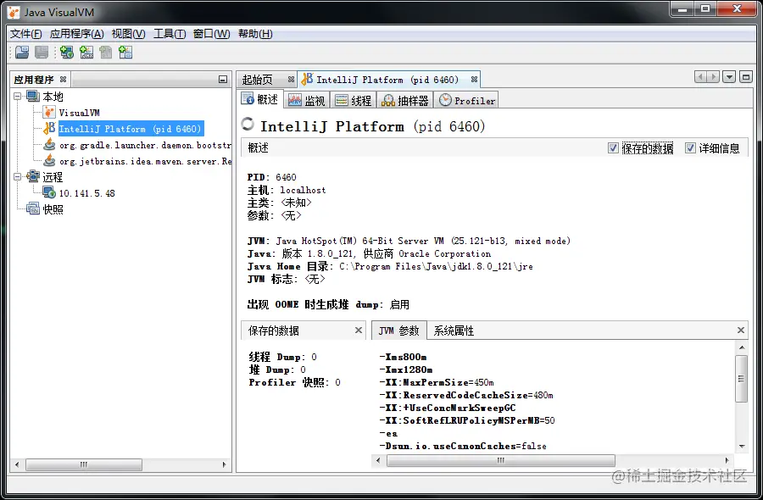Close the JVM 参数 details sub-panel
Viewport: 763px width, 500px height.
click(x=741, y=331)
